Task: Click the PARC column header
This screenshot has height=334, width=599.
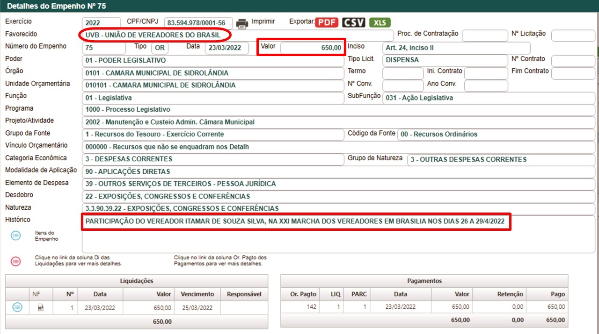Action: click(357, 294)
